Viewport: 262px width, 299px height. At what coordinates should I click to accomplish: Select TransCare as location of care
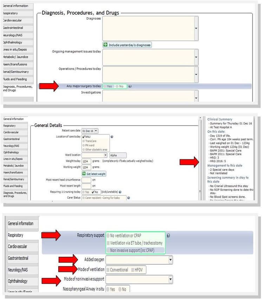pyautogui.click(x=89, y=141)
